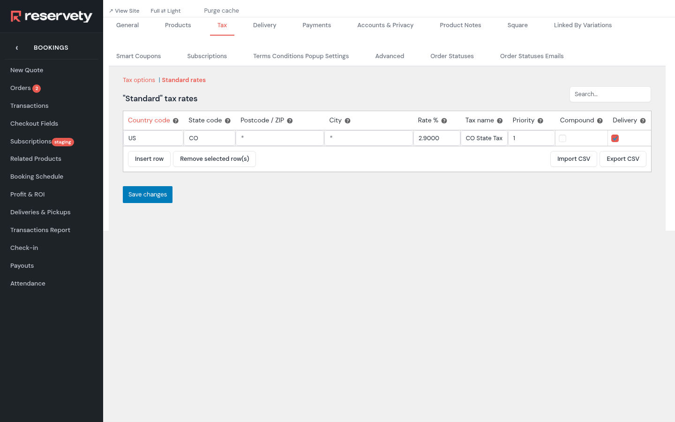Click the Tax name help icon
This screenshot has height=422, width=675.
(x=500, y=121)
